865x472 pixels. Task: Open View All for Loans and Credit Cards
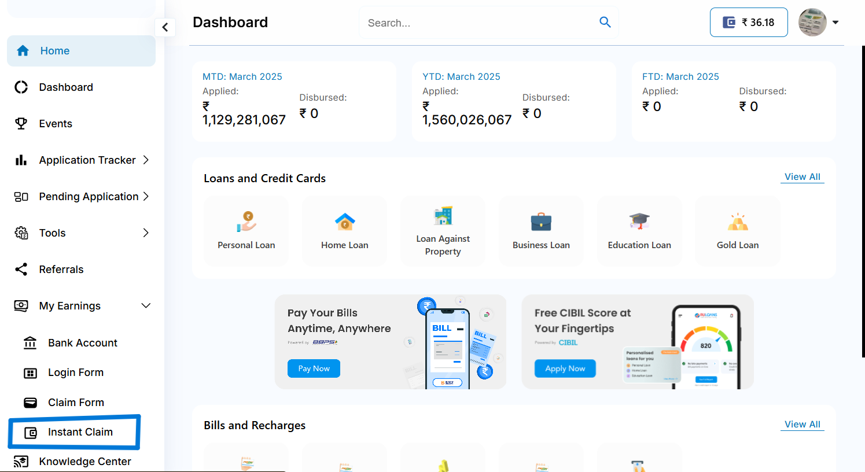(x=802, y=177)
